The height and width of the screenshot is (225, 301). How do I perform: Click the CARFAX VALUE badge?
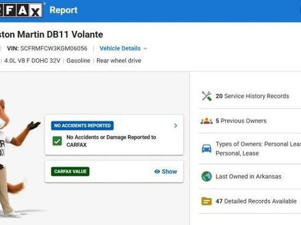click(x=70, y=172)
